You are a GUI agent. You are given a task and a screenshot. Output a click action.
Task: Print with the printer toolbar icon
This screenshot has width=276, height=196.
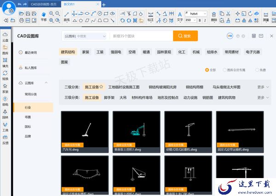tap(21, 20)
